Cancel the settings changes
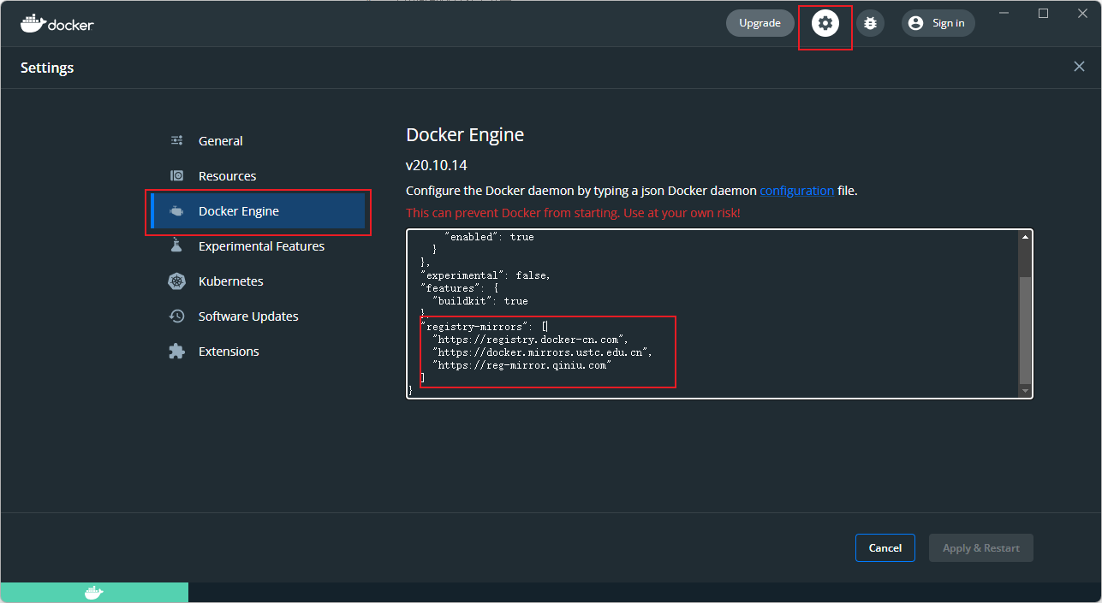Screen dimensions: 1102x603 [885, 548]
